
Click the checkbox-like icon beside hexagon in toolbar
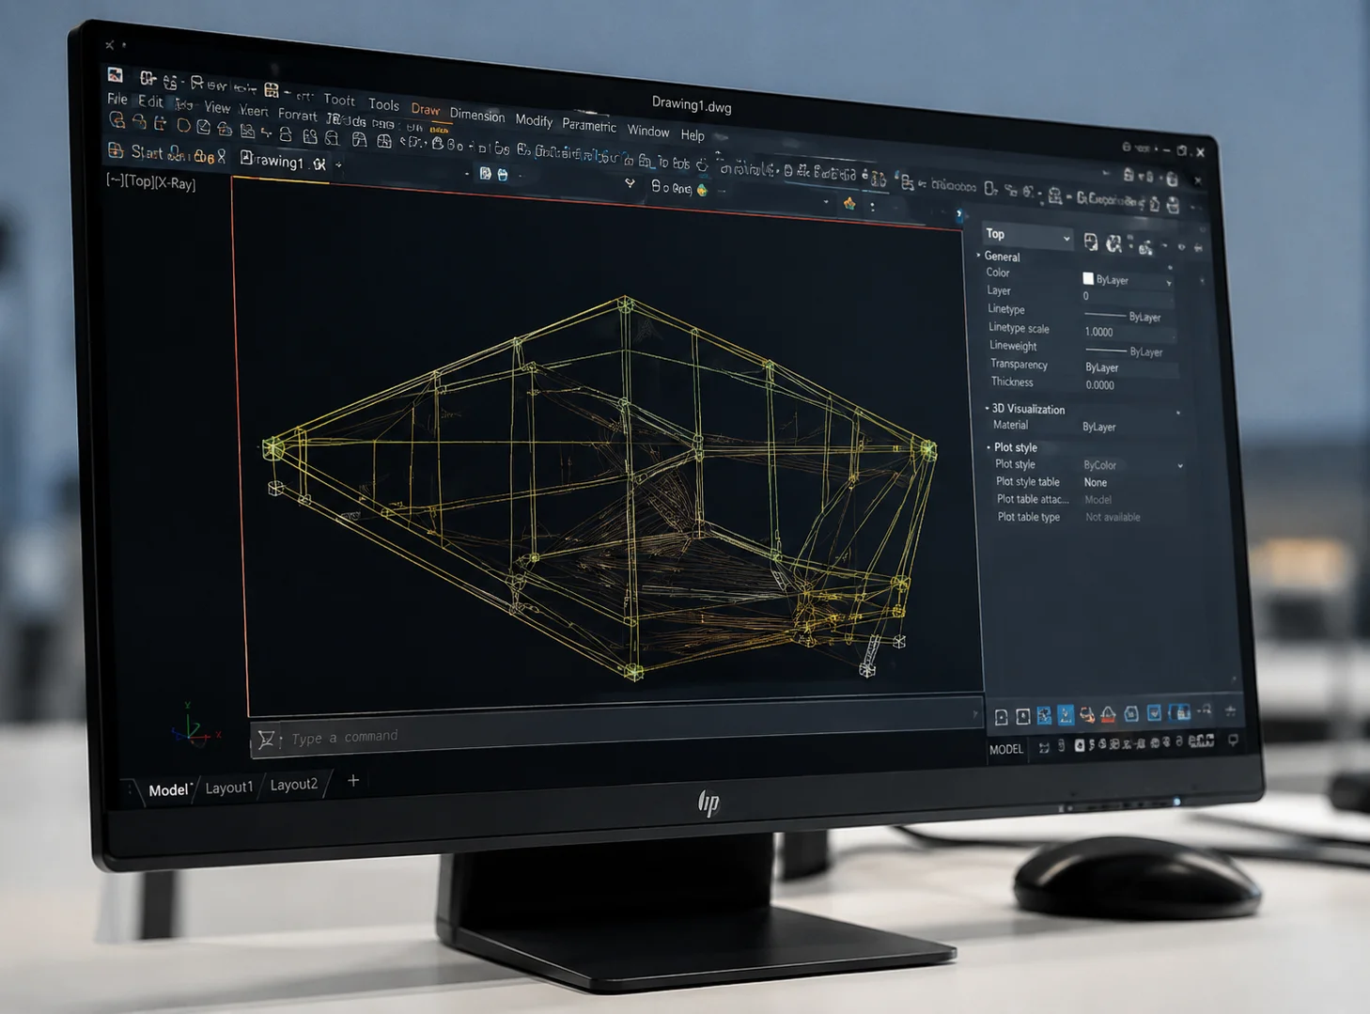point(203,127)
